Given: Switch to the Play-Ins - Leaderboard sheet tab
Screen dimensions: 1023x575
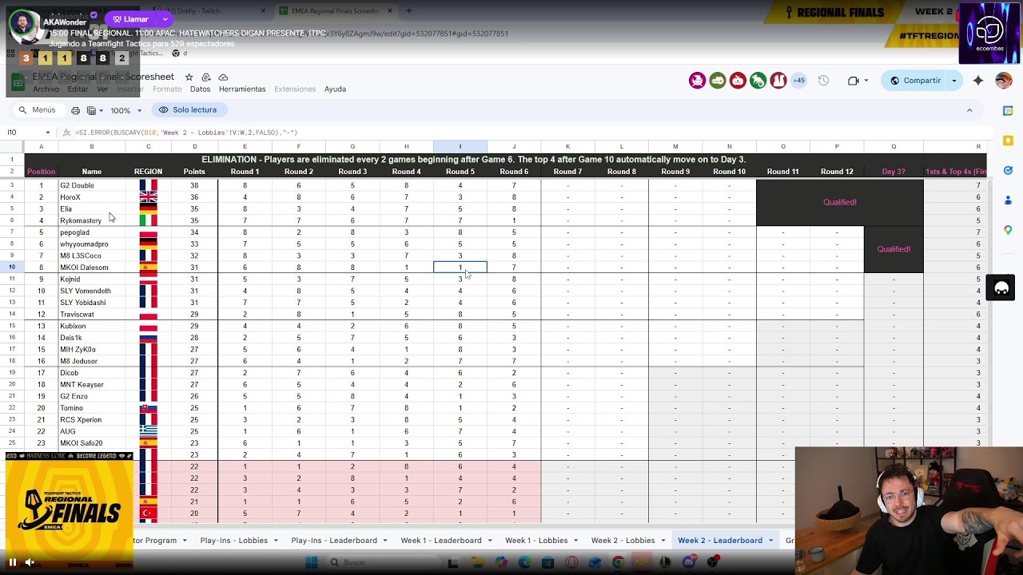Looking at the screenshot, I should [333, 541].
